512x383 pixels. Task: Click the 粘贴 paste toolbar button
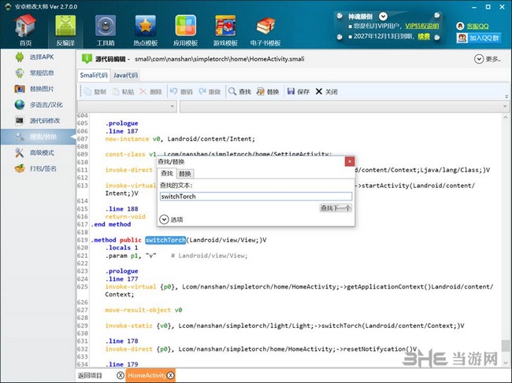pos(123,91)
